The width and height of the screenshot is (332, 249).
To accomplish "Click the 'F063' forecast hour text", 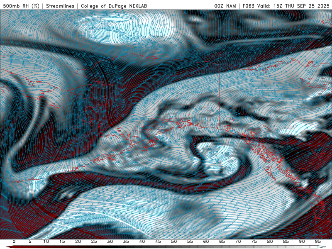I will [248, 6].
